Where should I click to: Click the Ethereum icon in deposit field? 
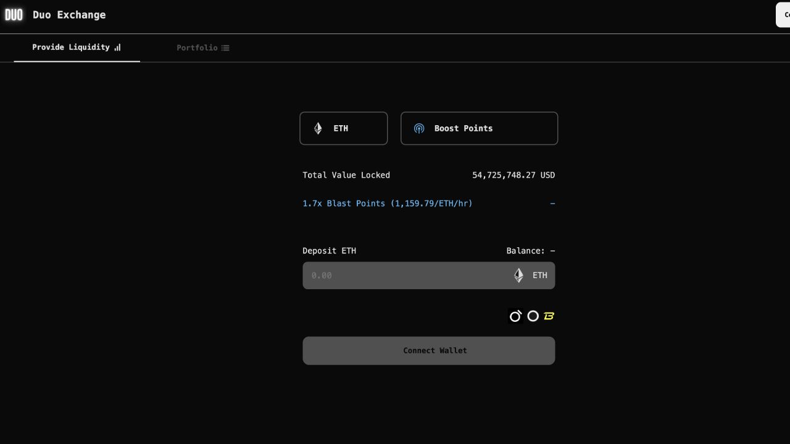519,275
